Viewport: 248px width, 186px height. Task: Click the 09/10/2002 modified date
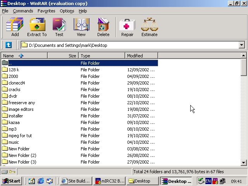tap(141, 122)
